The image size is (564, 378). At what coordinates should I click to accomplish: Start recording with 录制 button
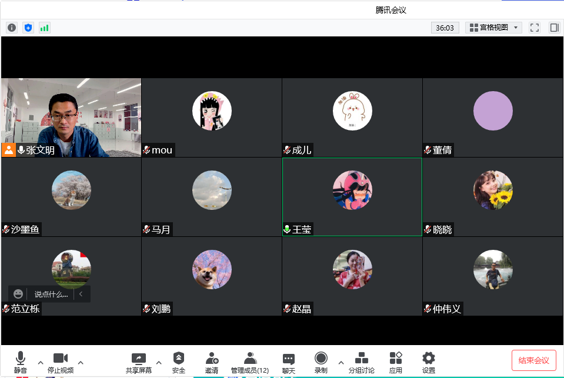[321, 362]
